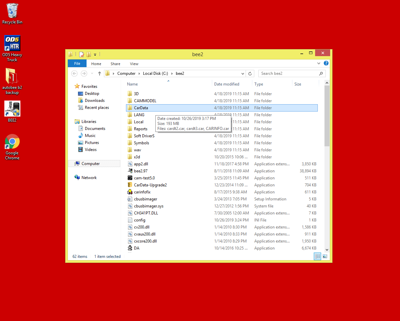
Task: Open the recent locations dropdown arrow
Action: point(92,73)
